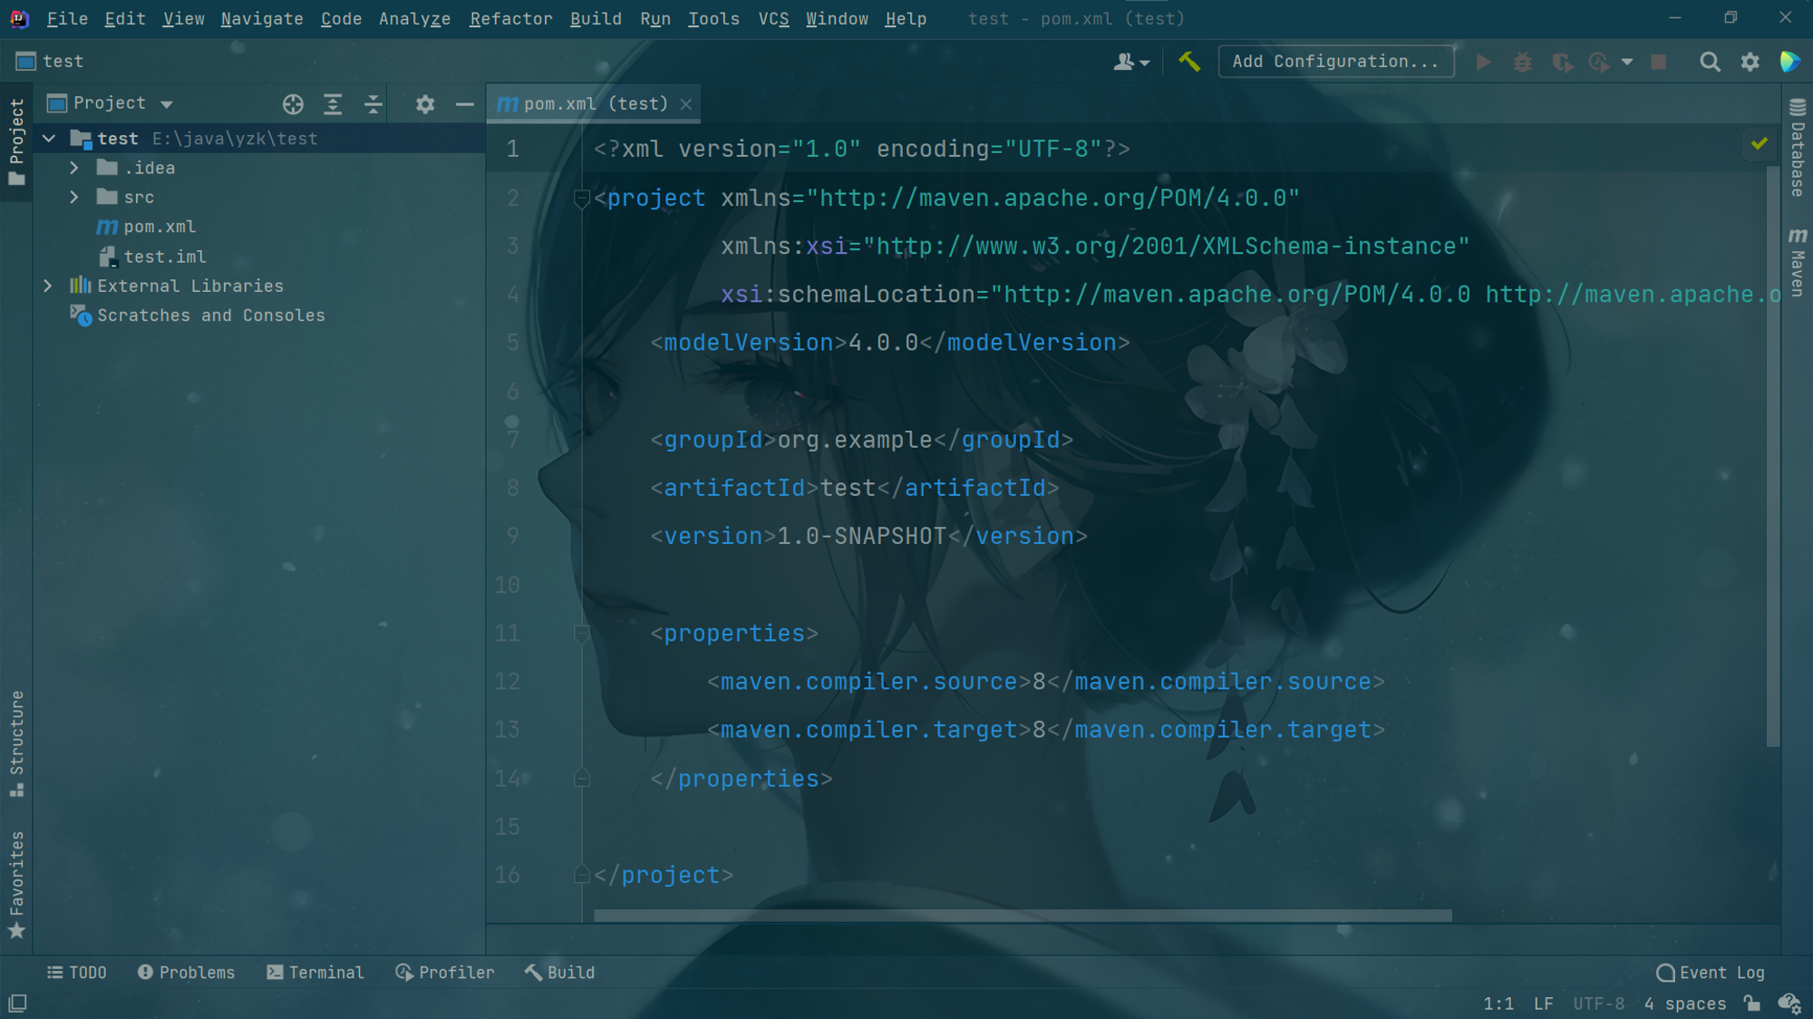Open the Structure side tab
This screenshot has width=1813, height=1019.
tap(16, 743)
